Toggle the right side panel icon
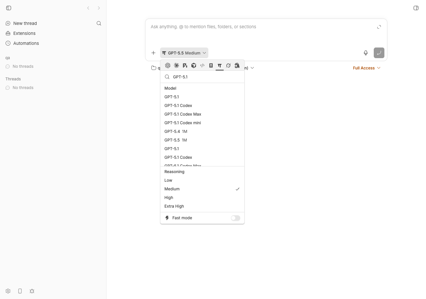The image size is (426, 299). (416, 8)
